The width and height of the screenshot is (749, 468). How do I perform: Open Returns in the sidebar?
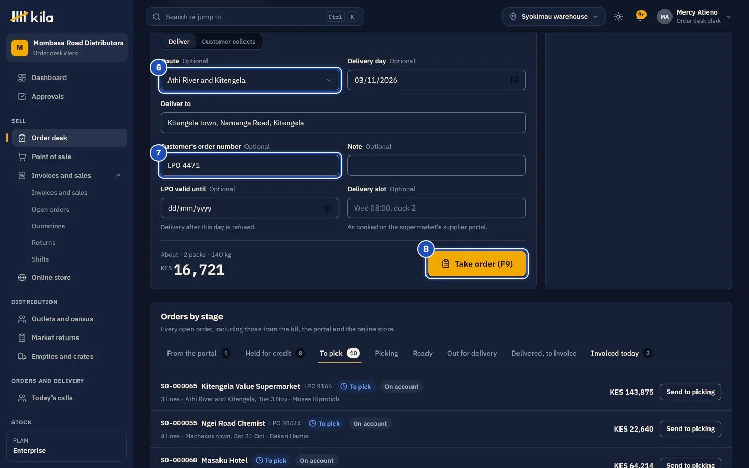click(44, 243)
